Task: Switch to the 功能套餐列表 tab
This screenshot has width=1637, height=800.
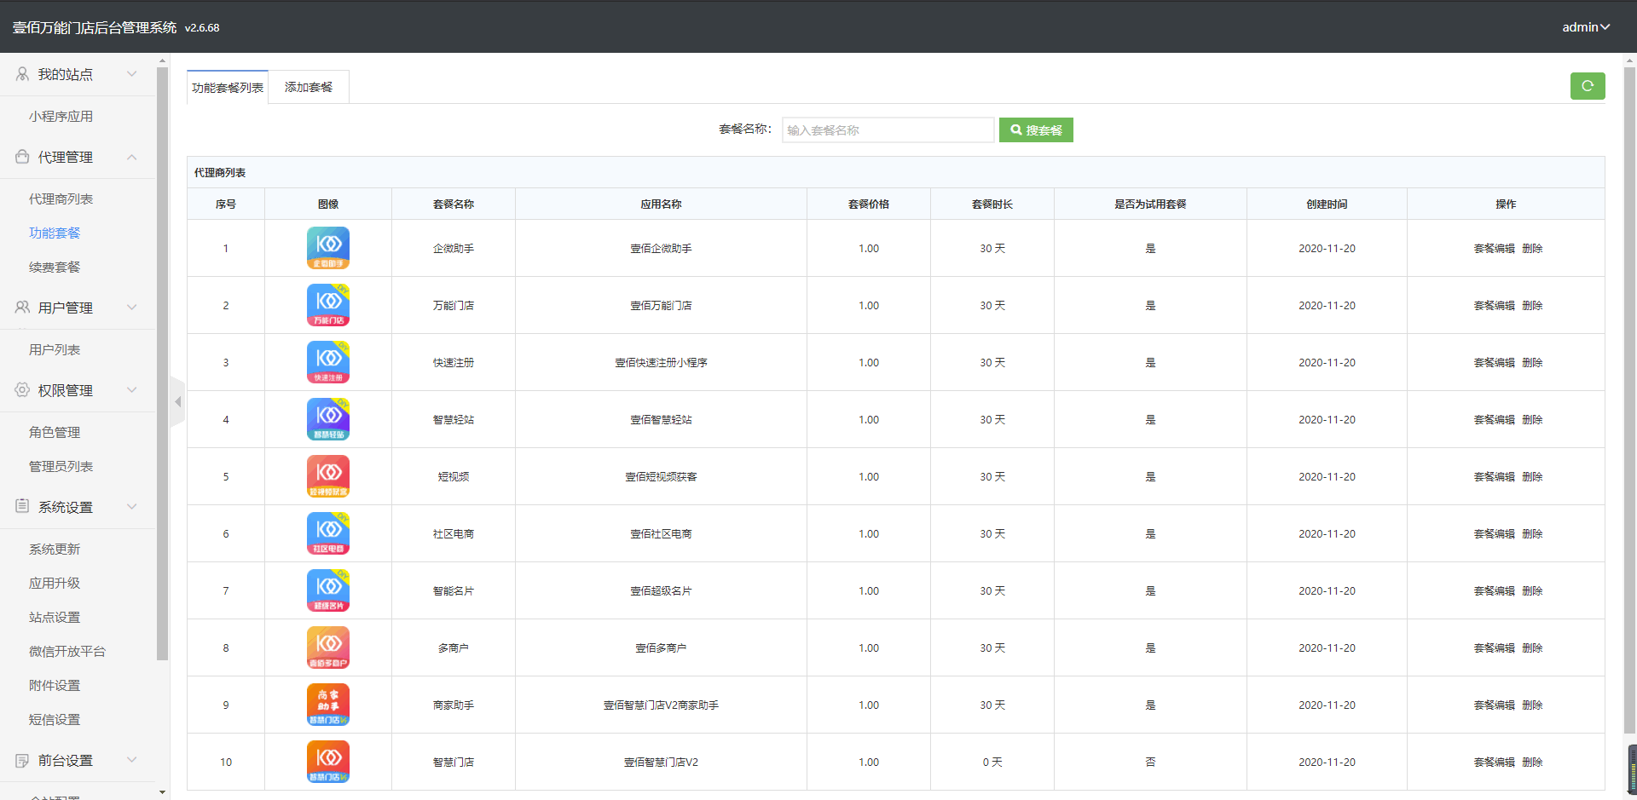Action: coord(228,88)
